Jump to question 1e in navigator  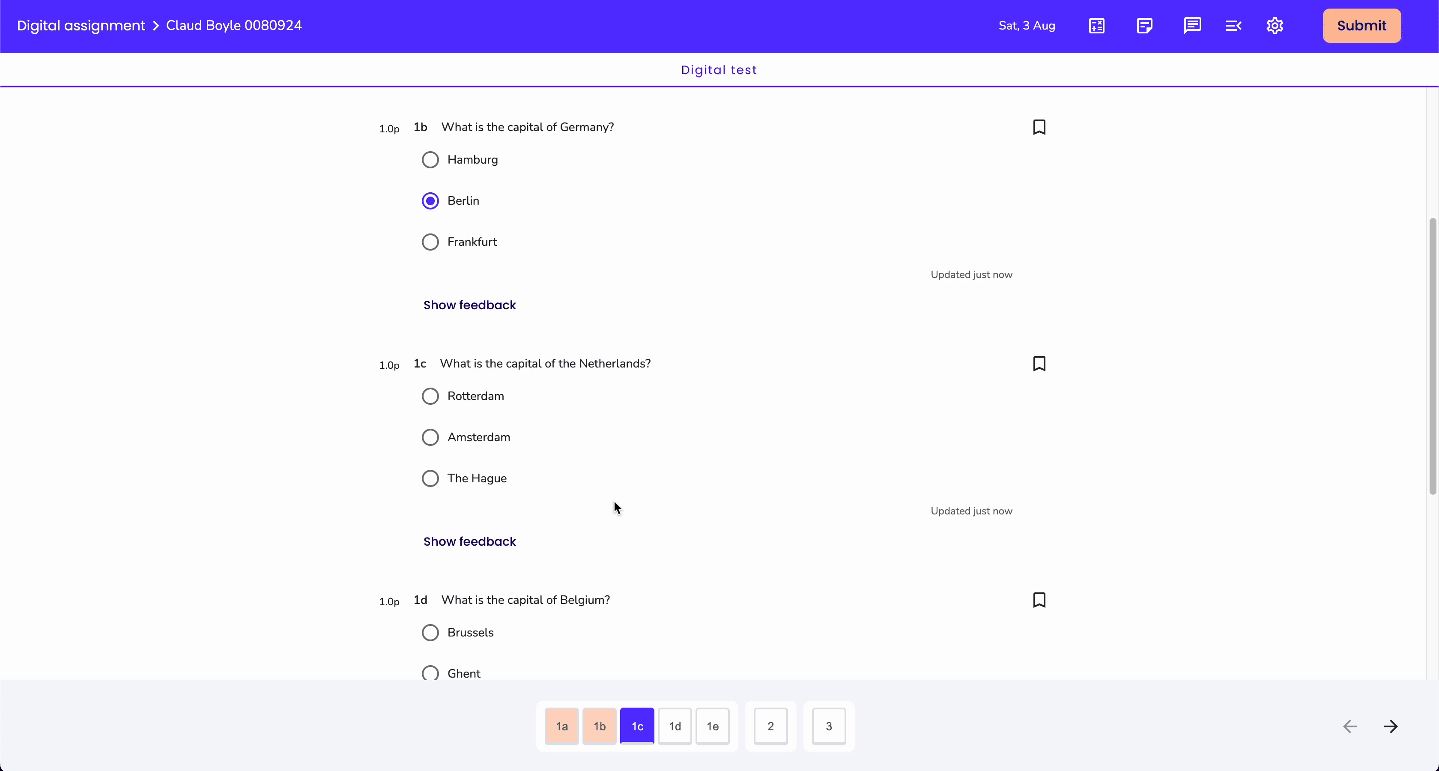[x=713, y=726]
